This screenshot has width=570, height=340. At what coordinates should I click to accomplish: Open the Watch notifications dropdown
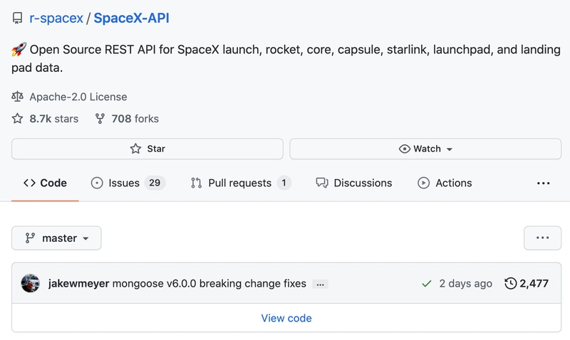coord(425,149)
